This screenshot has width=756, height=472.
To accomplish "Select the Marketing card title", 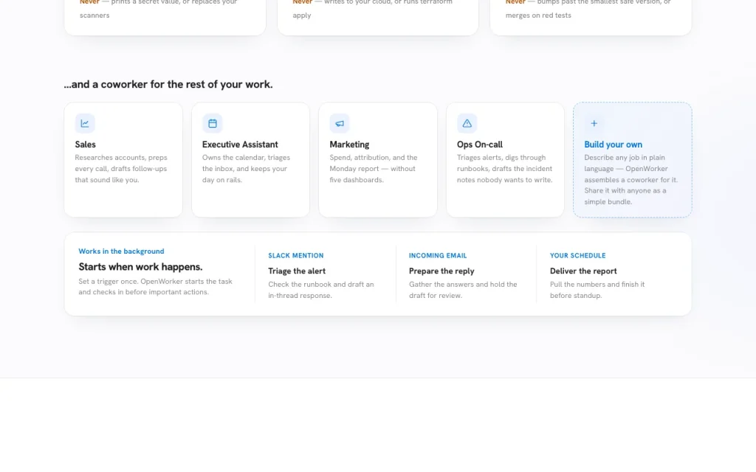I will click(x=349, y=145).
